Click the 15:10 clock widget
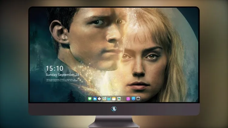 click(54, 68)
